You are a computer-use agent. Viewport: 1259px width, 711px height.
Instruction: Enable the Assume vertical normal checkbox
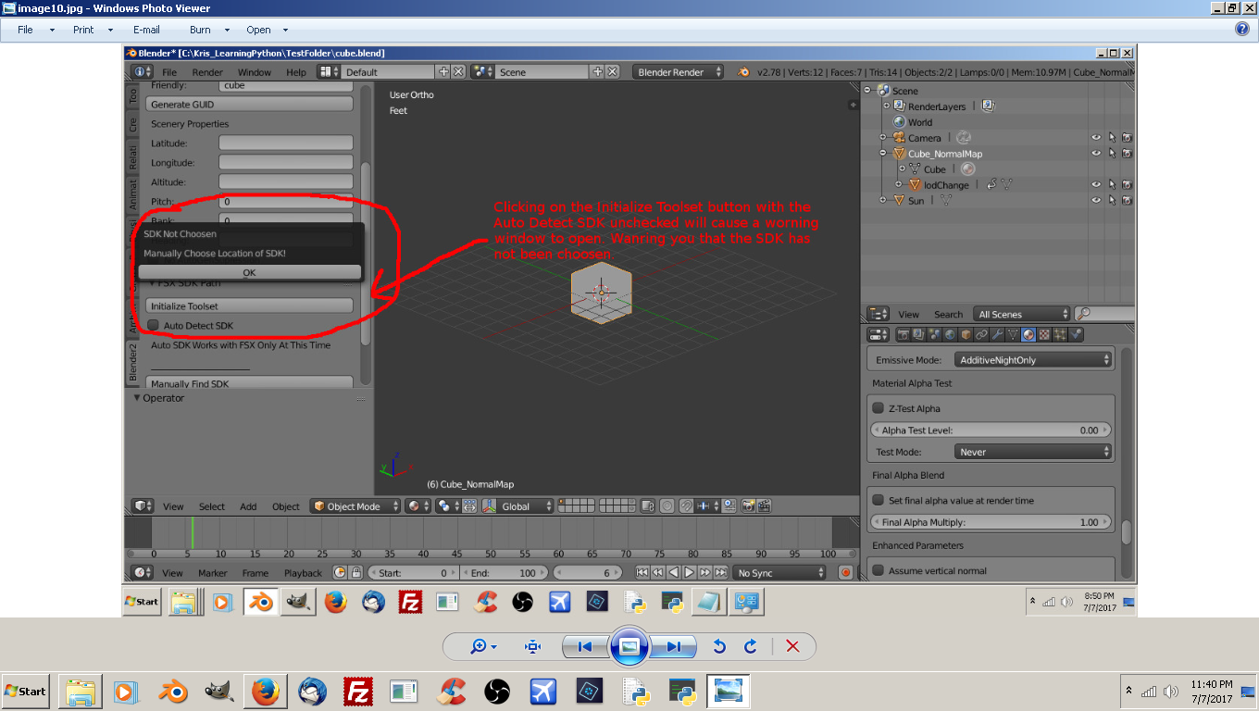point(879,570)
